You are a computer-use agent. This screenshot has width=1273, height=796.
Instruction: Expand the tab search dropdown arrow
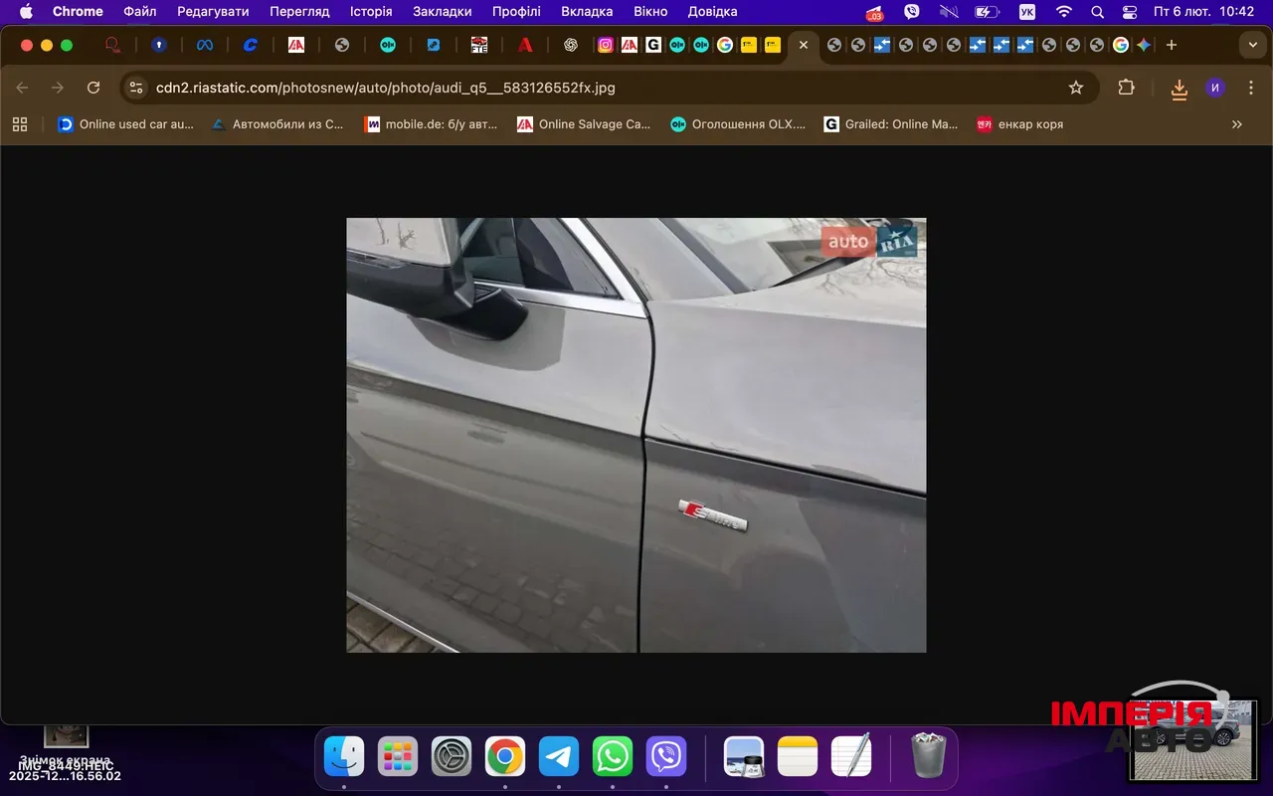point(1252,45)
